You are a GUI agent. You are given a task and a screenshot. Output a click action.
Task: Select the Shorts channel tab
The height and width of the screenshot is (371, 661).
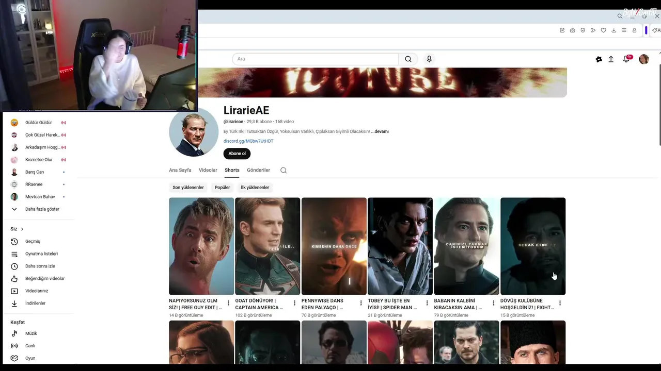point(232,170)
